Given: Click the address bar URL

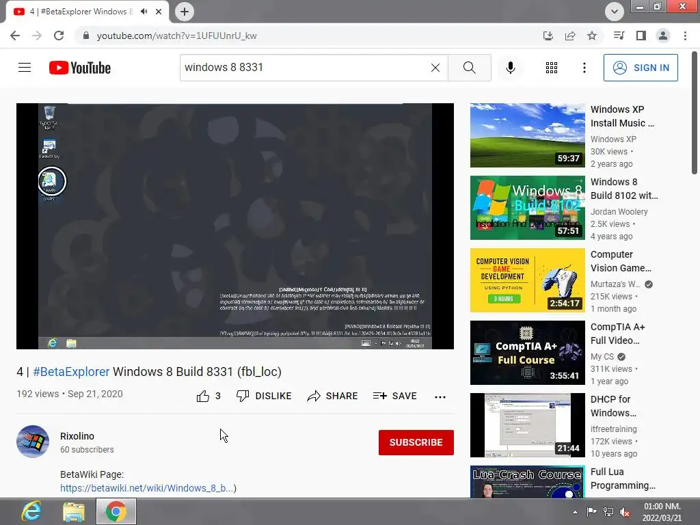Looking at the screenshot, I should coord(177,36).
